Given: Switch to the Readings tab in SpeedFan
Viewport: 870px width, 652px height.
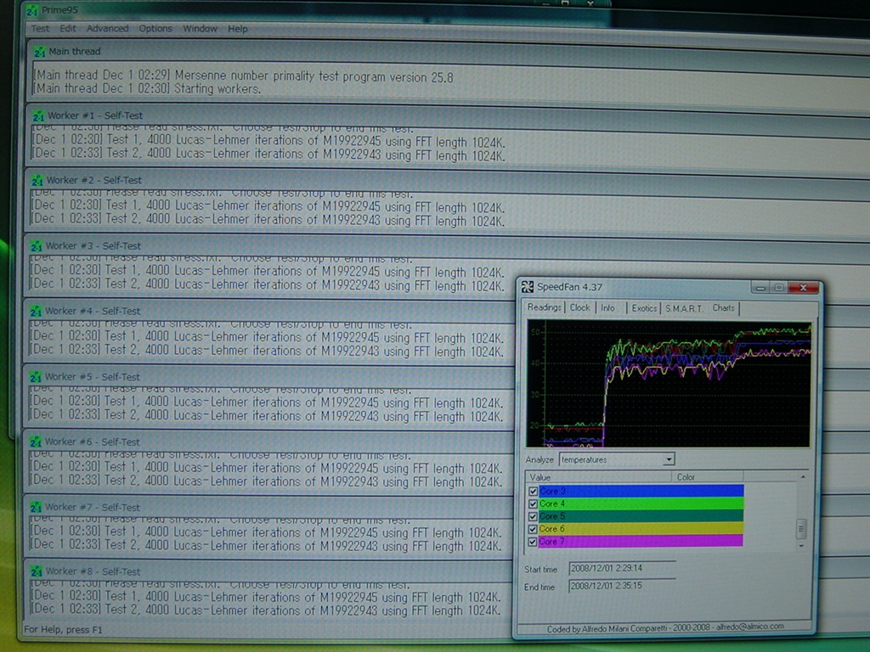Looking at the screenshot, I should tap(544, 307).
